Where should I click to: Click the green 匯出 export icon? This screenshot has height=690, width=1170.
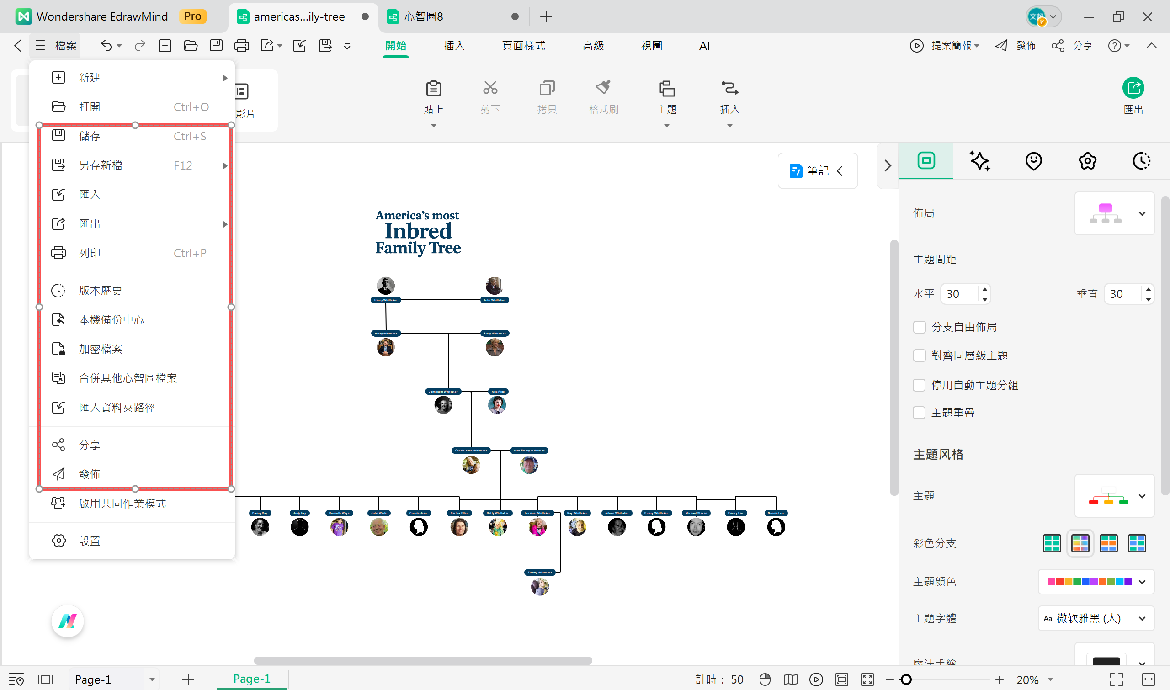click(x=1133, y=88)
